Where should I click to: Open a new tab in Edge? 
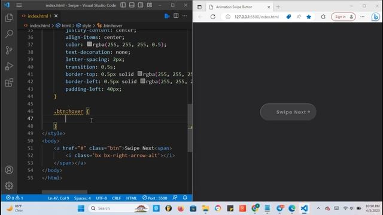[278, 7]
